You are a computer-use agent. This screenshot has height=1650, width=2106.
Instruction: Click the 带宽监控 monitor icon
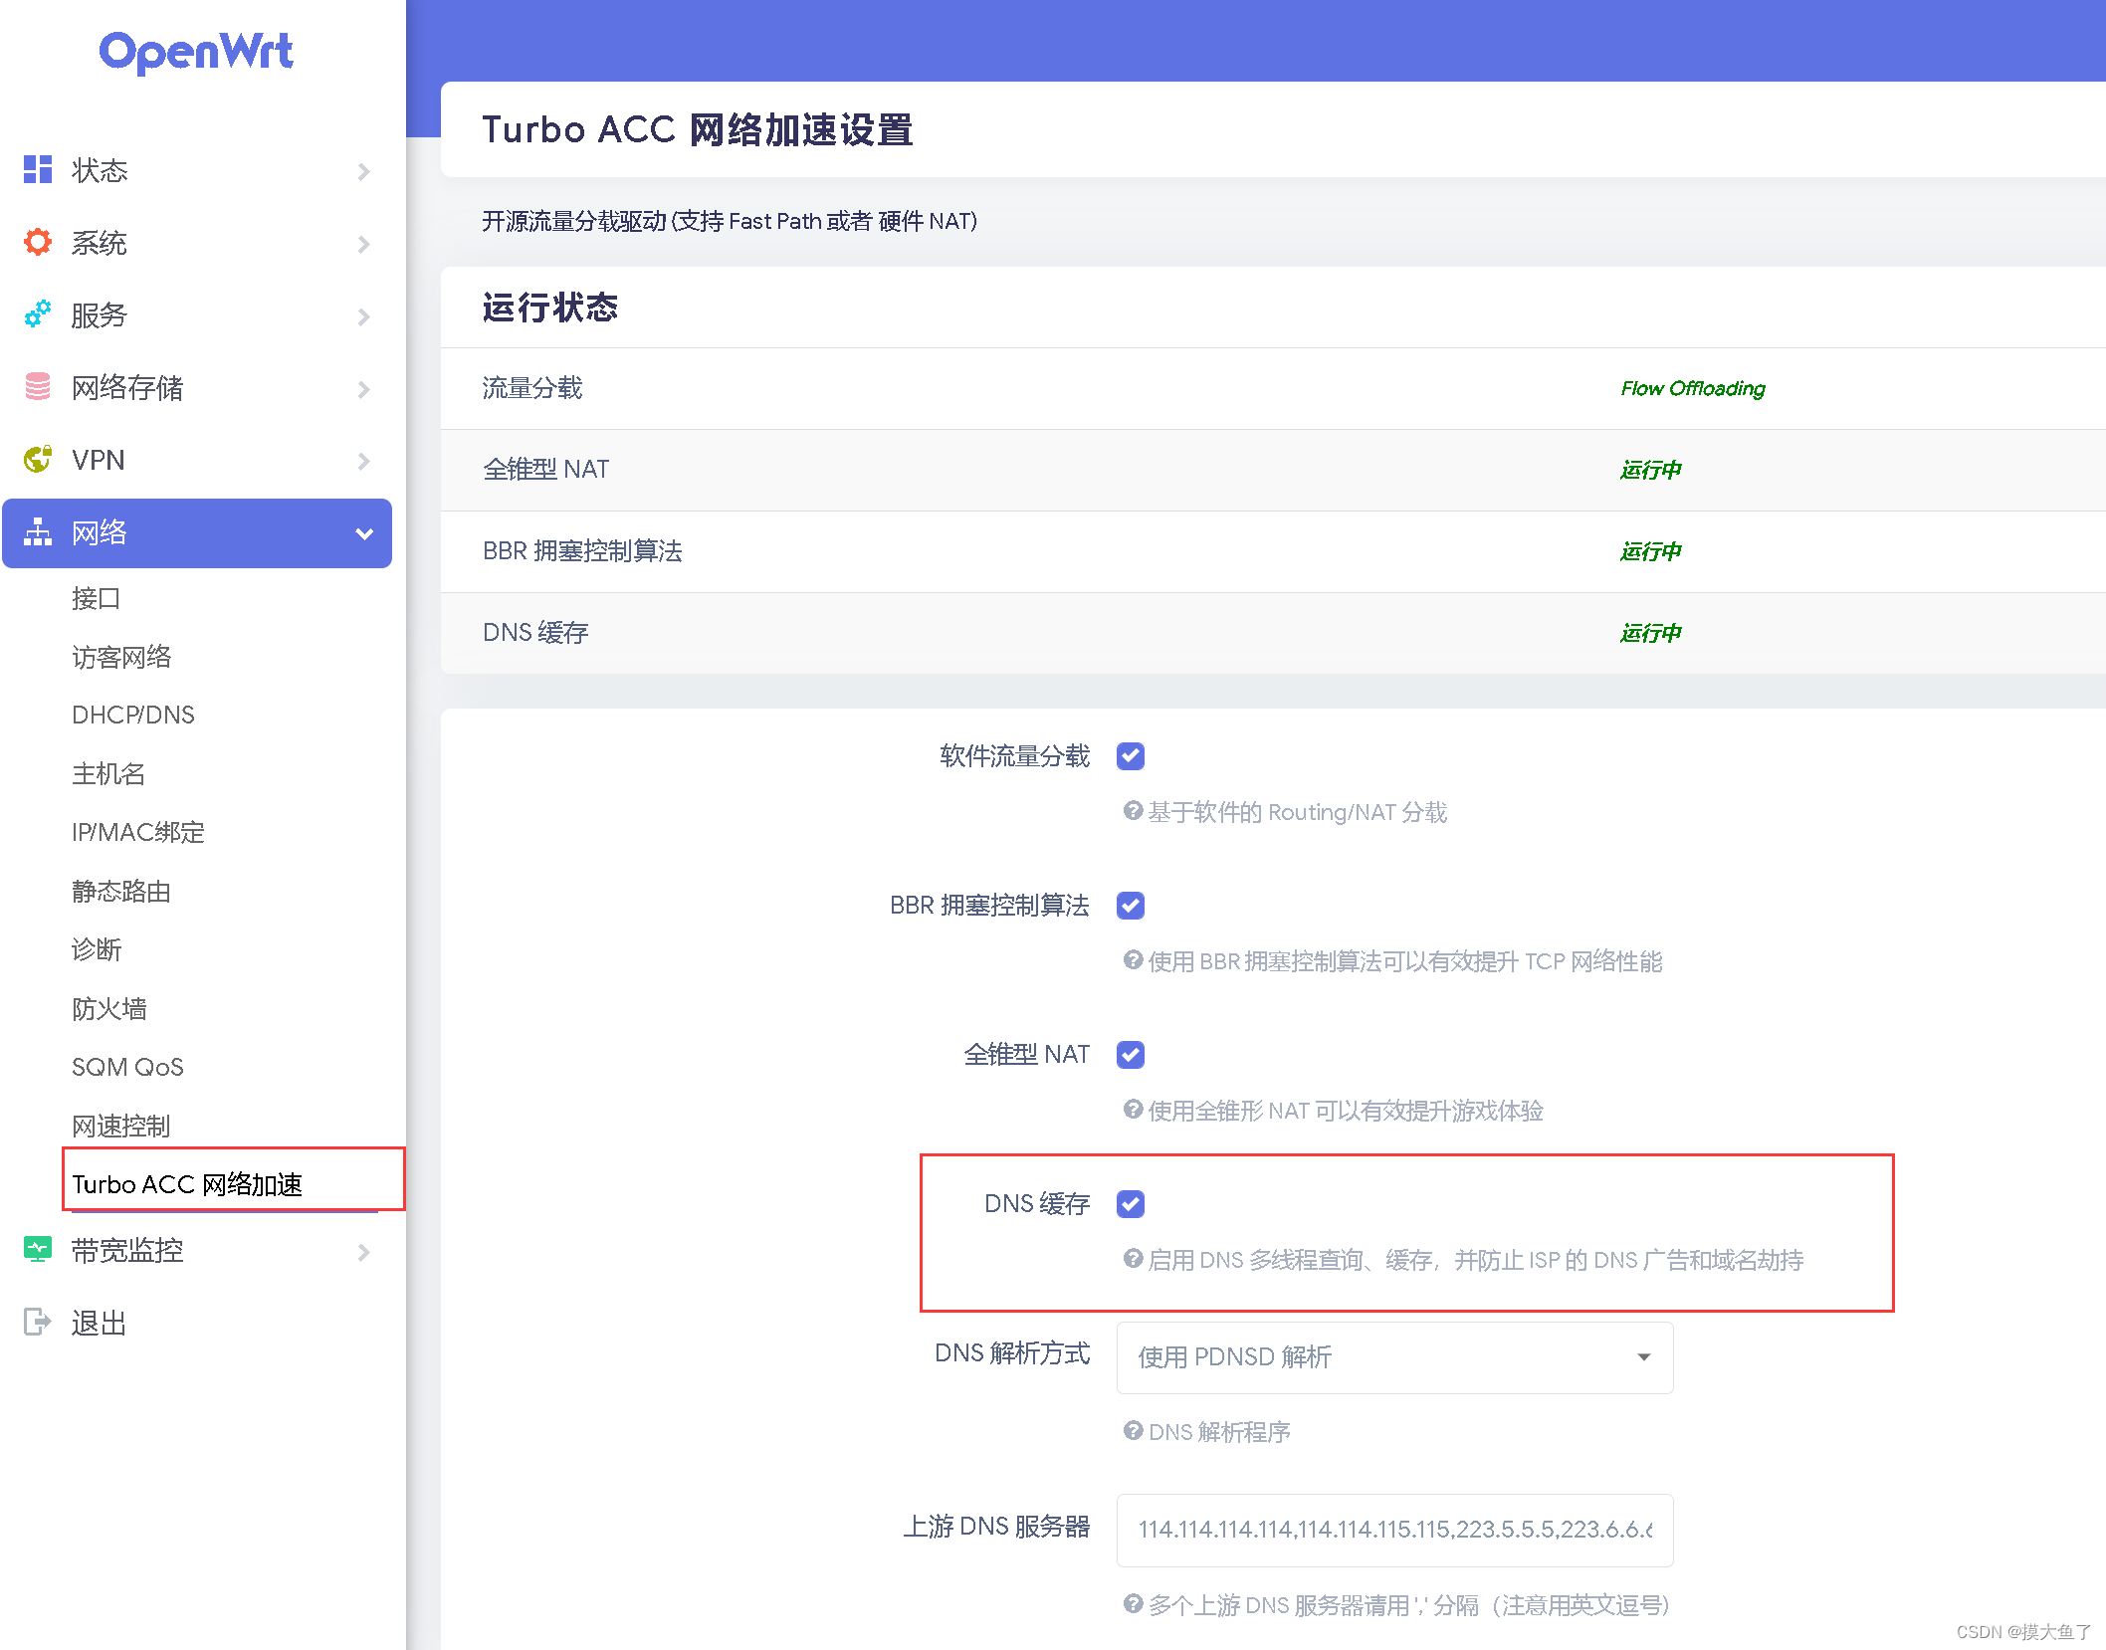point(38,1250)
